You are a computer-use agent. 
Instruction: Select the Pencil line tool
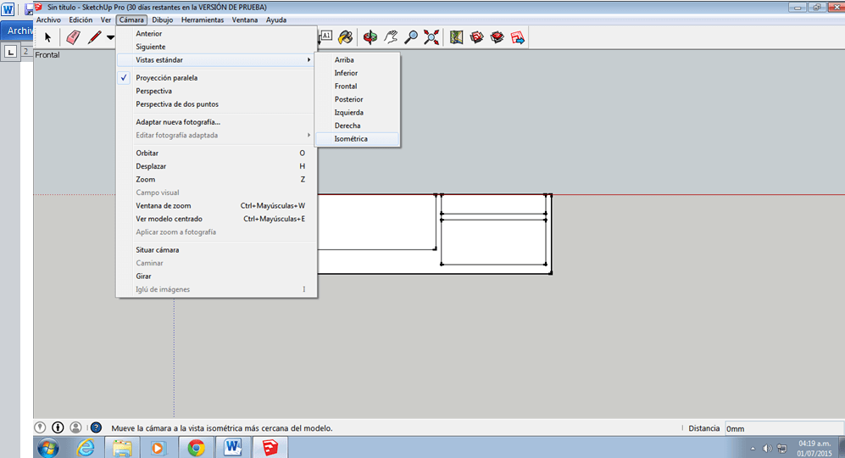(x=94, y=37)
